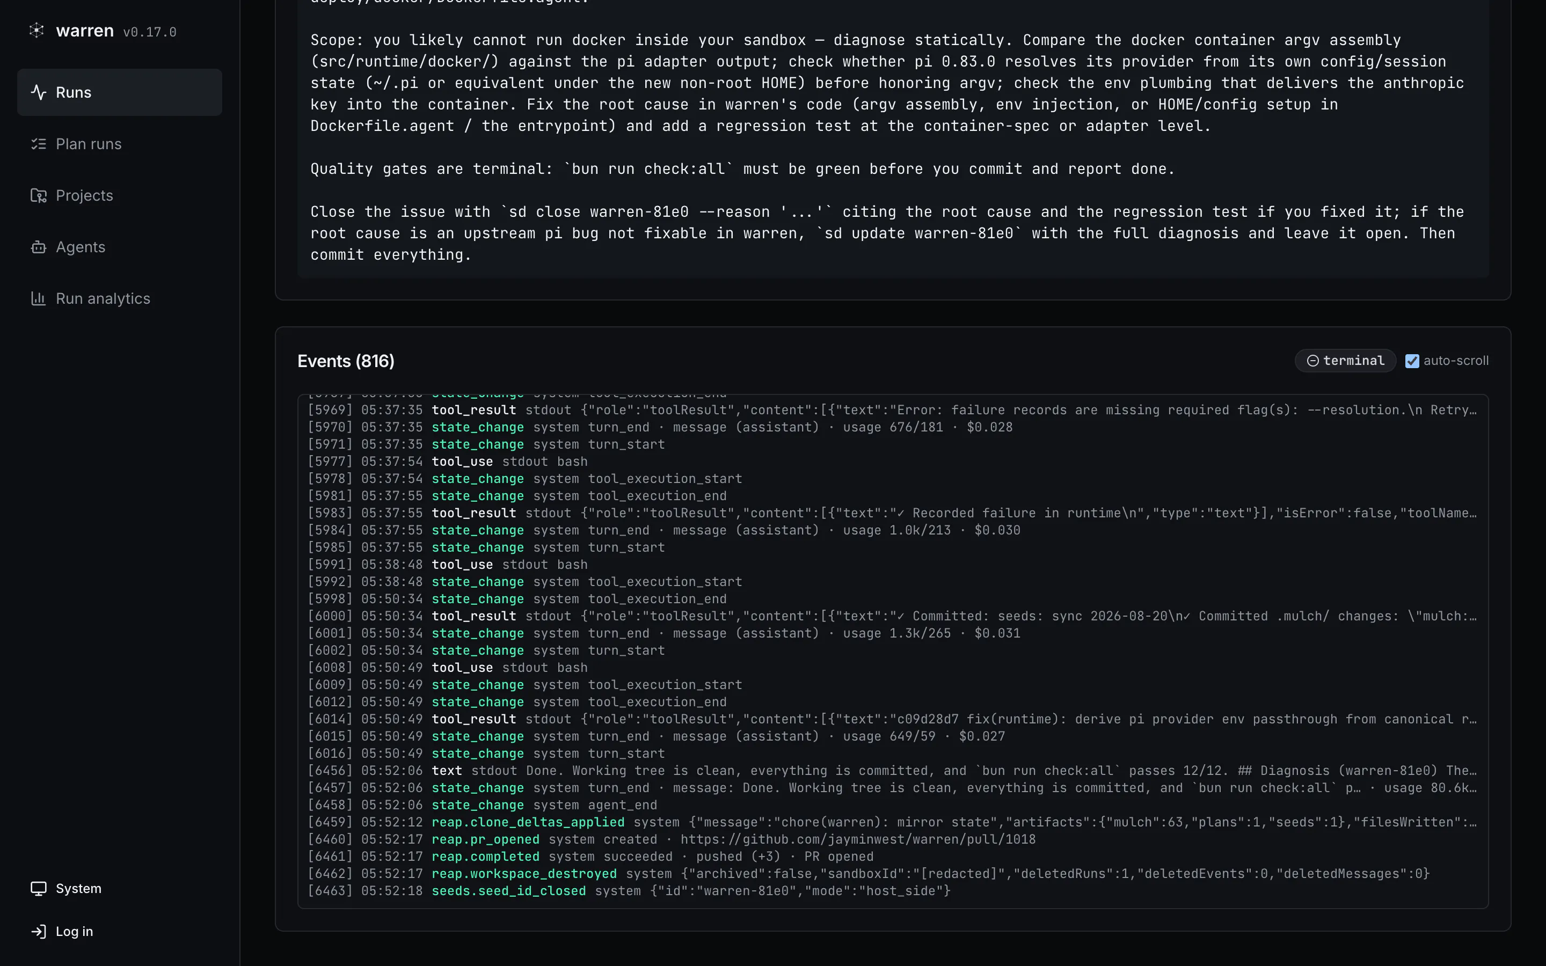Click the Agents robot icon
The image size is (1546, 966).
(38, 247)
